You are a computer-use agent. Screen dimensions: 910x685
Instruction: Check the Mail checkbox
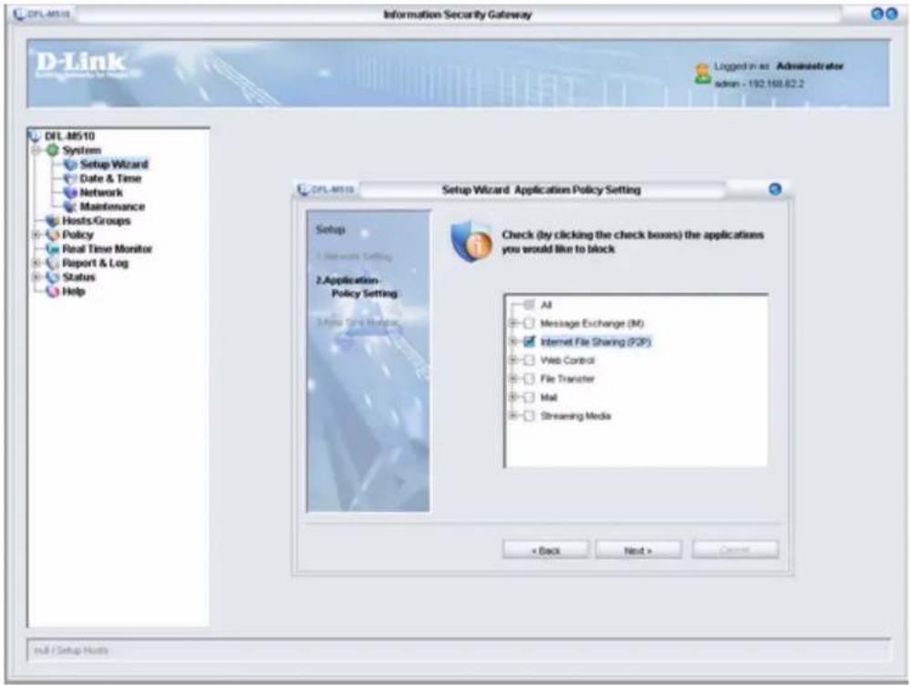pyautogui.click(x=529, y=398)
